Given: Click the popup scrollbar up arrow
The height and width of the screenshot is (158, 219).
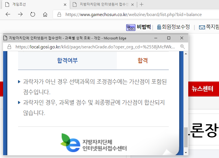Looking at the screenshot, I should tap(186, 54).
